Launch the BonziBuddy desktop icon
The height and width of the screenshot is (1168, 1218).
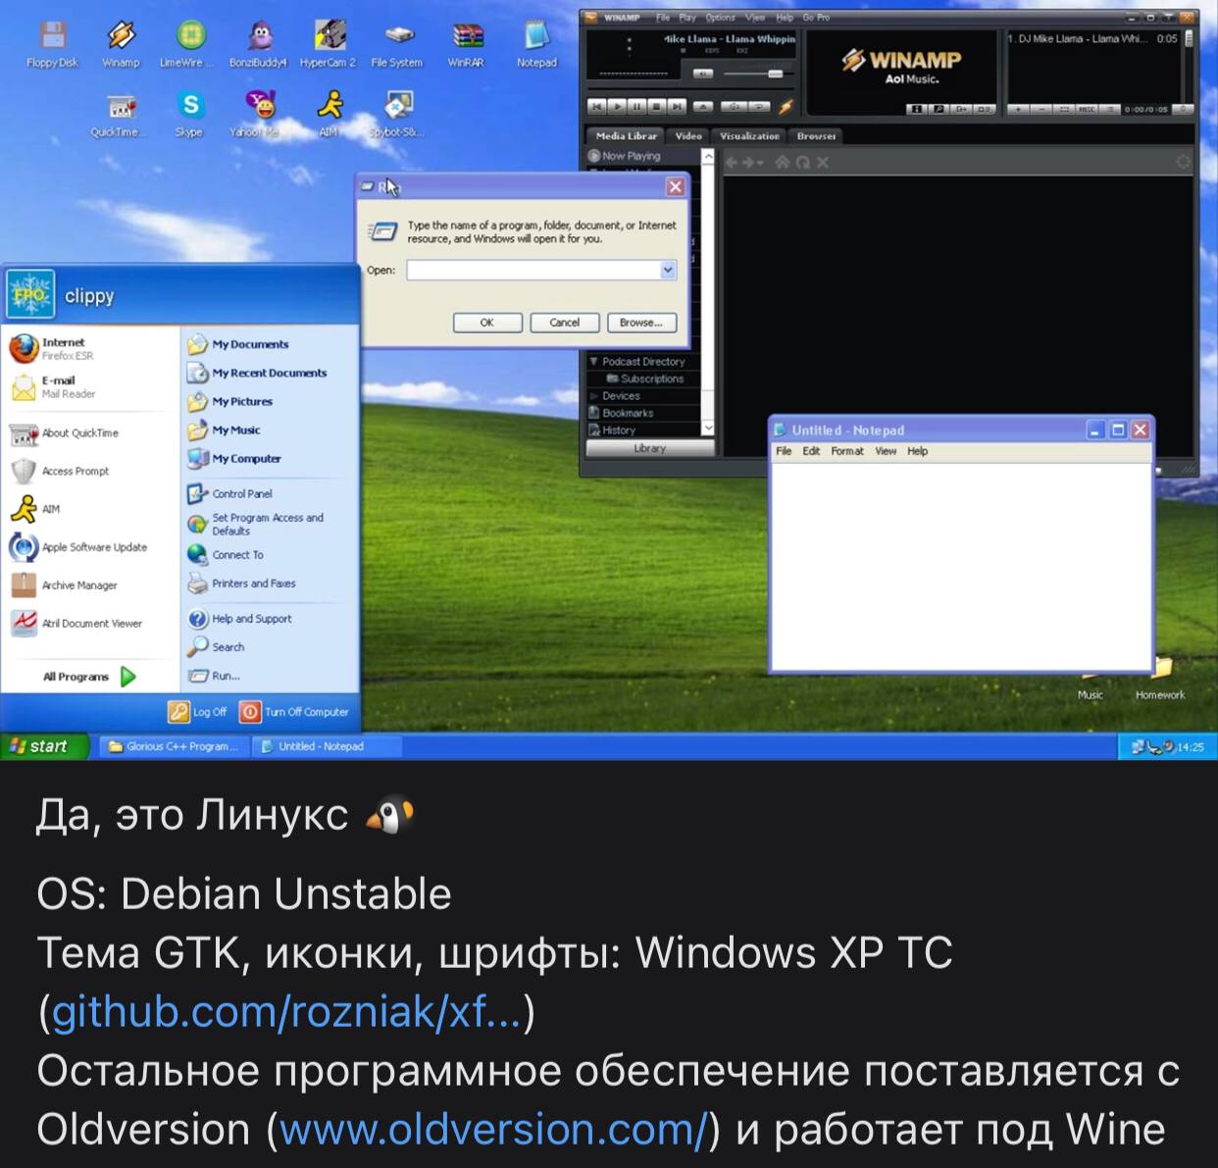(x=259, y=39)
